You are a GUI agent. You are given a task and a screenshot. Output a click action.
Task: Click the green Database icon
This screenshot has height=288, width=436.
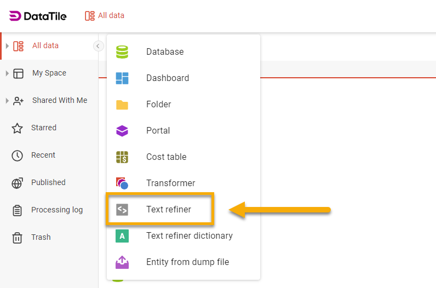[122, 52]
